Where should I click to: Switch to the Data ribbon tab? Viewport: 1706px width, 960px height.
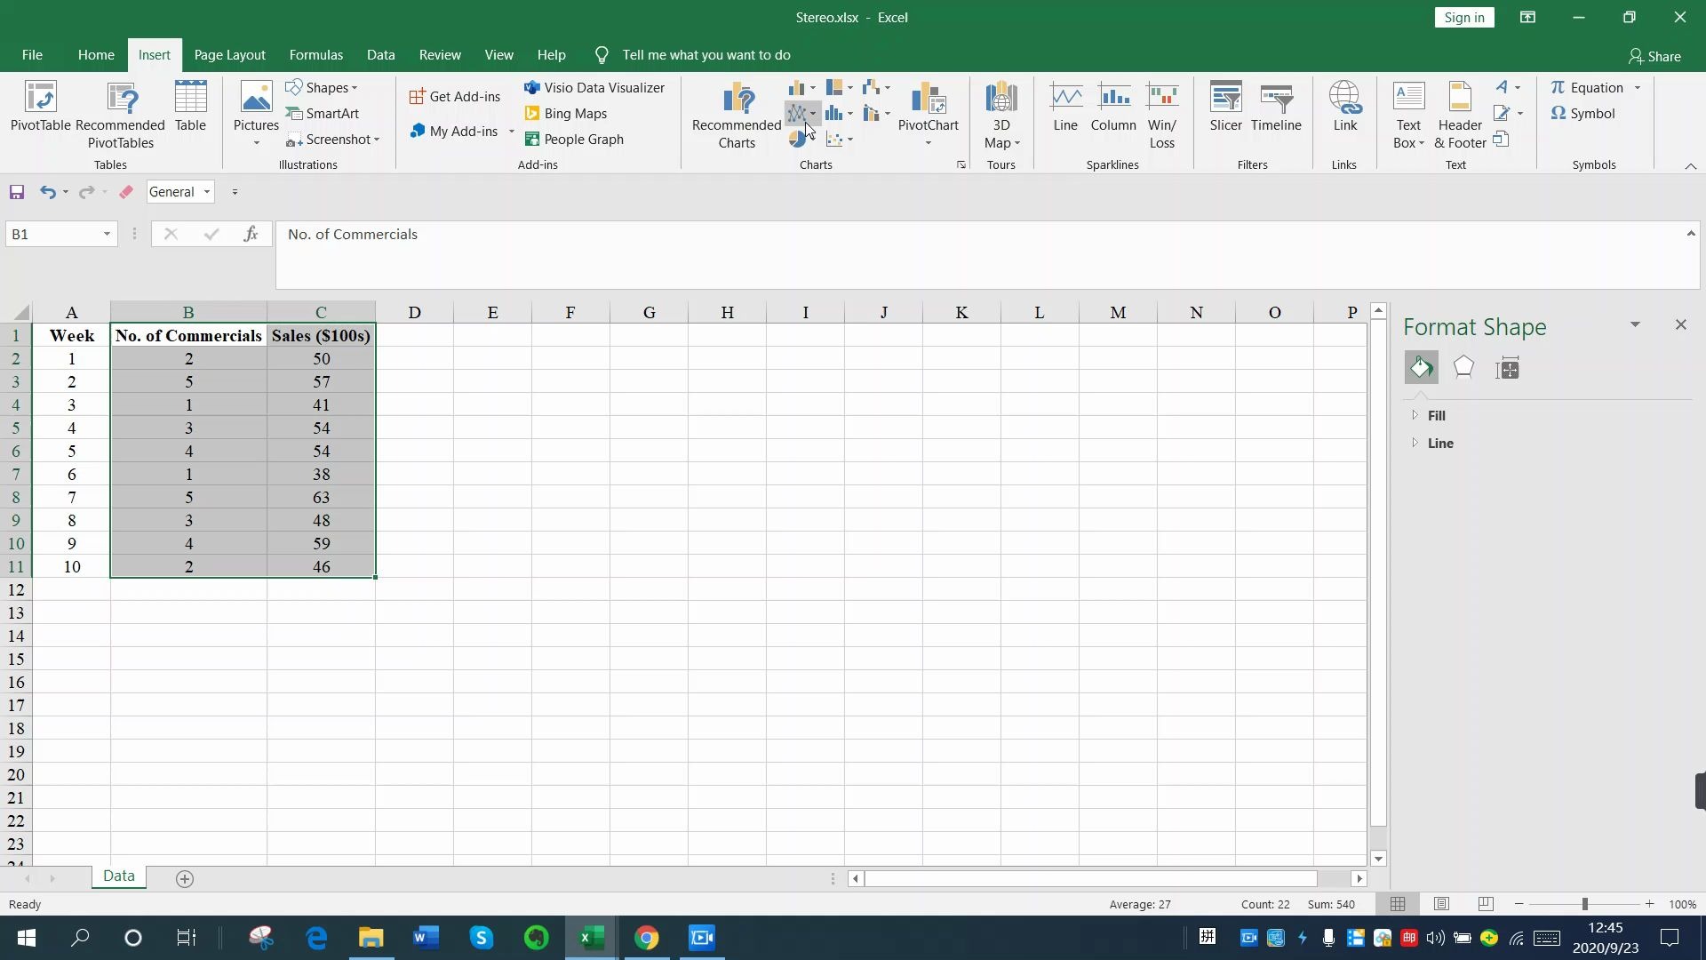[x=380, y=55]
